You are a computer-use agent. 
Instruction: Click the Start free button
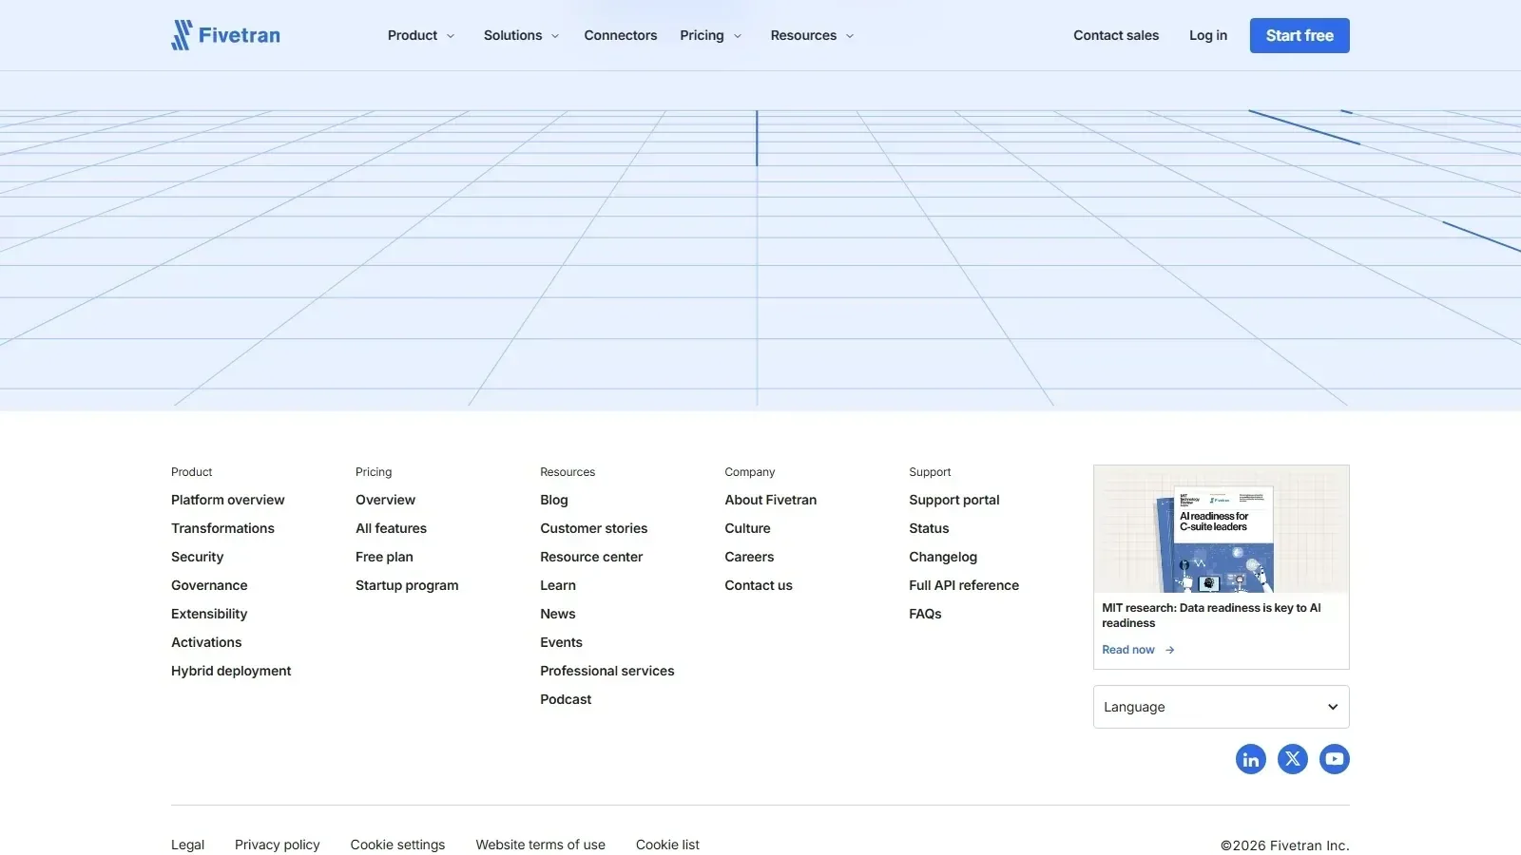1300,35
